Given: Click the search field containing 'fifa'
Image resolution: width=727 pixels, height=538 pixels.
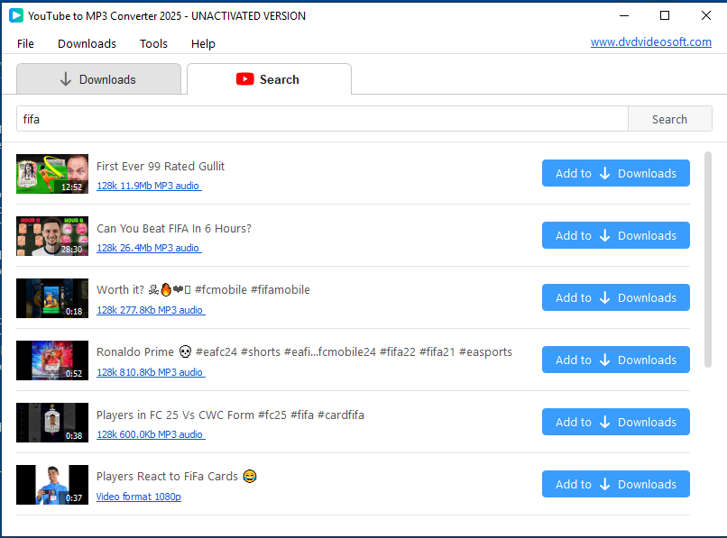Looking at the screenshot, I should [x=322, y=119].
